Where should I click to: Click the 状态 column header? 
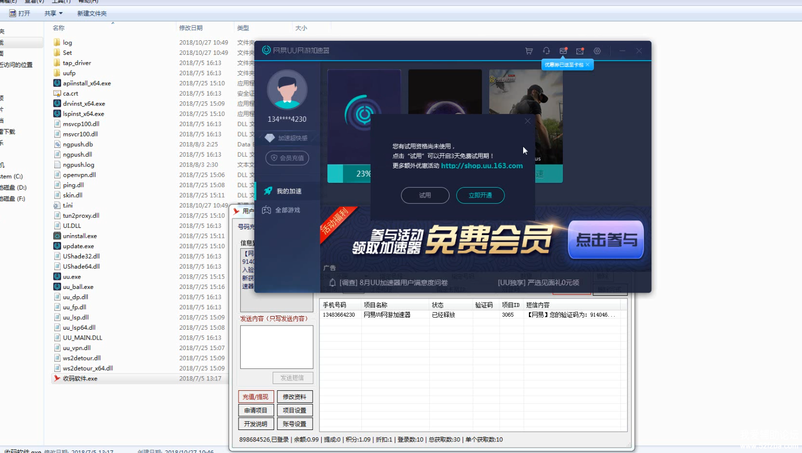coord(451,305)
